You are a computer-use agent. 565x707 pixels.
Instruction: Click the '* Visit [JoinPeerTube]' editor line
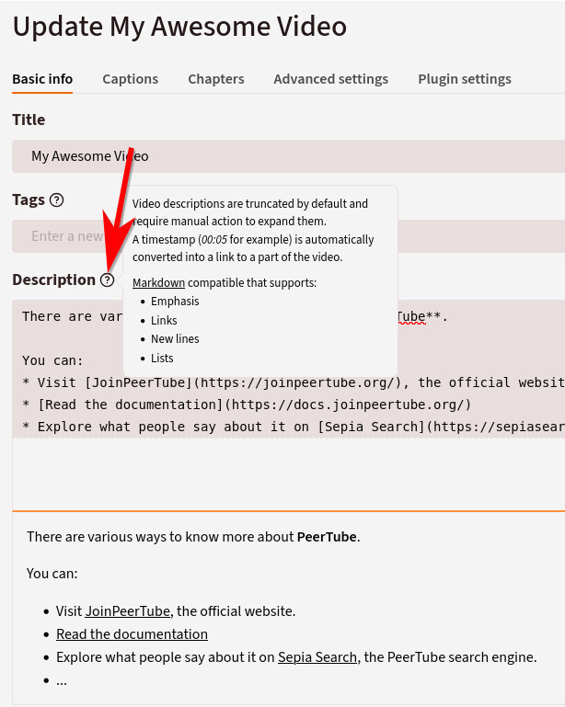[x=294, y=382]
